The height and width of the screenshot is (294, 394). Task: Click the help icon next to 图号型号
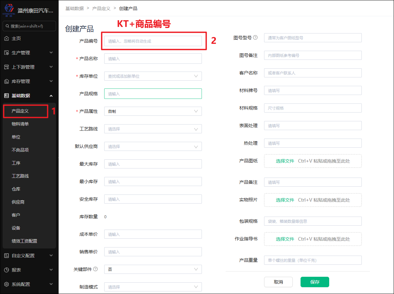(255, 37)
